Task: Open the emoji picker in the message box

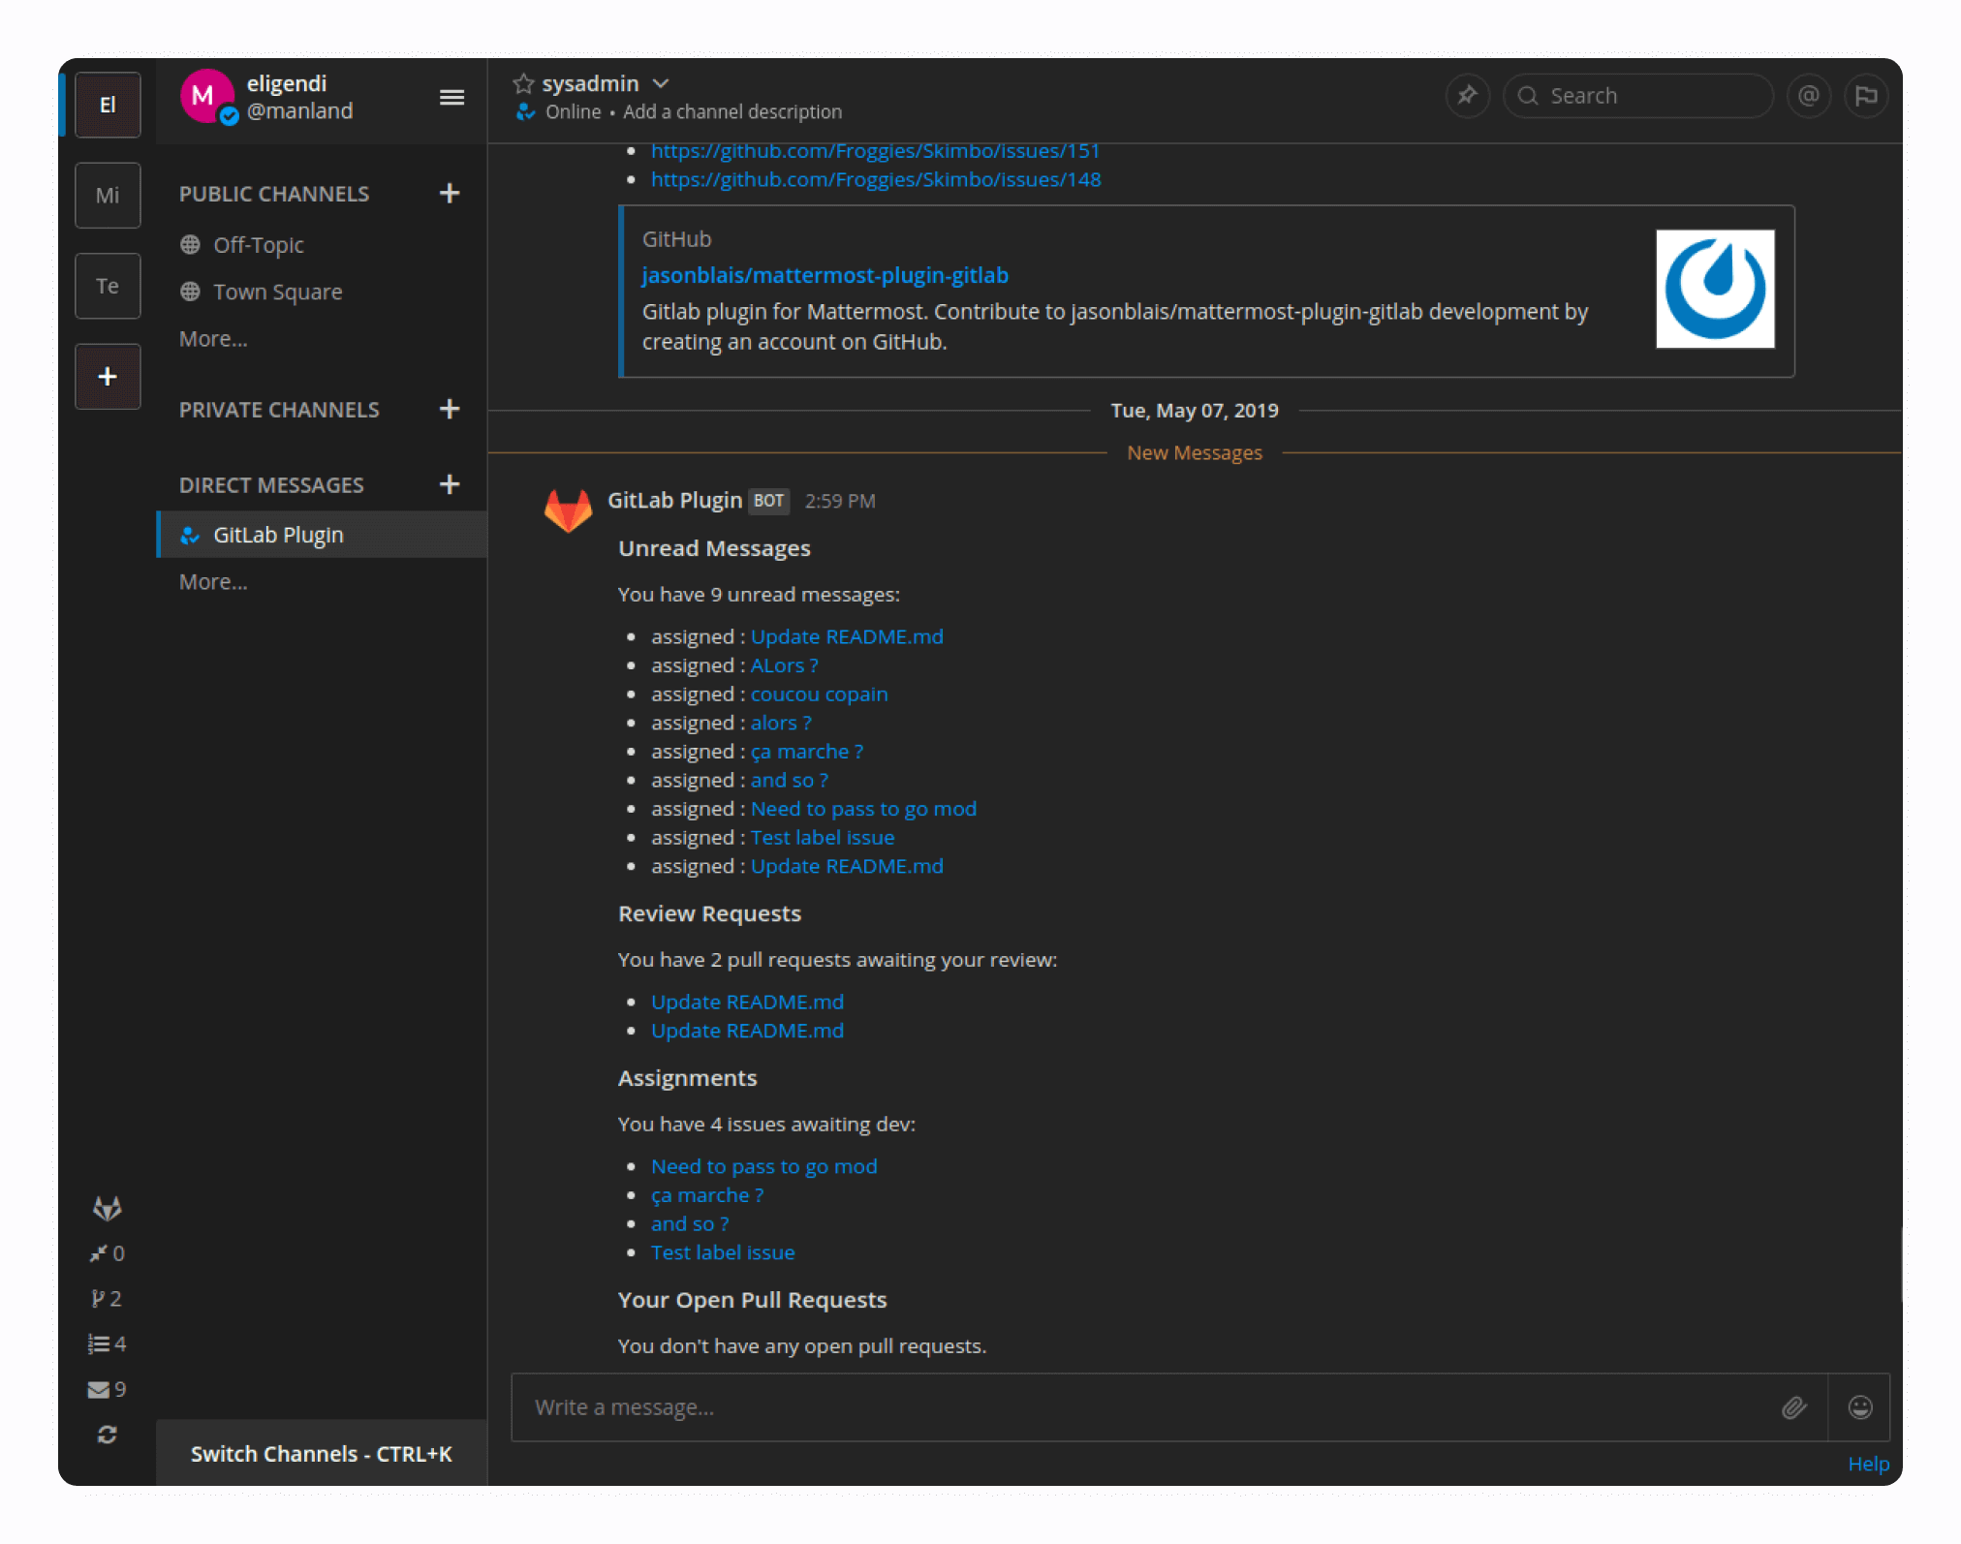Action: tap(1859, 1406)
